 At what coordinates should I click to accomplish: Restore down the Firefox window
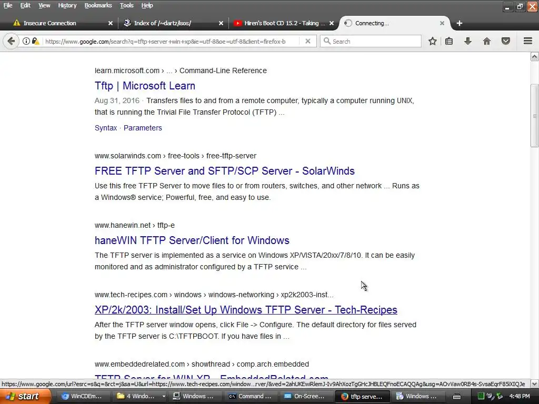(x=520, y=6)
